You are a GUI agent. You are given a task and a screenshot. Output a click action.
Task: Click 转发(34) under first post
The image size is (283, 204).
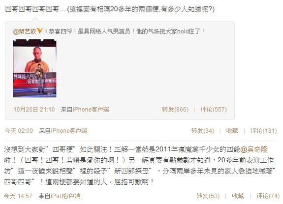tap(203, 130)
